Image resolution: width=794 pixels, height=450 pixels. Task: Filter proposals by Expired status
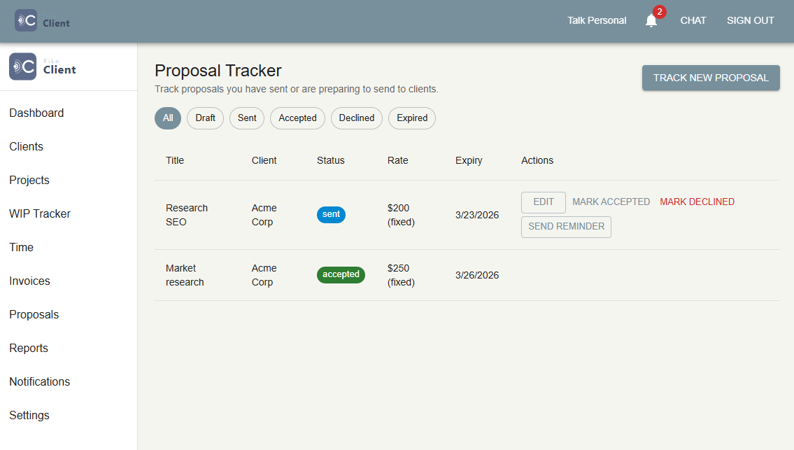pos(411,118)
